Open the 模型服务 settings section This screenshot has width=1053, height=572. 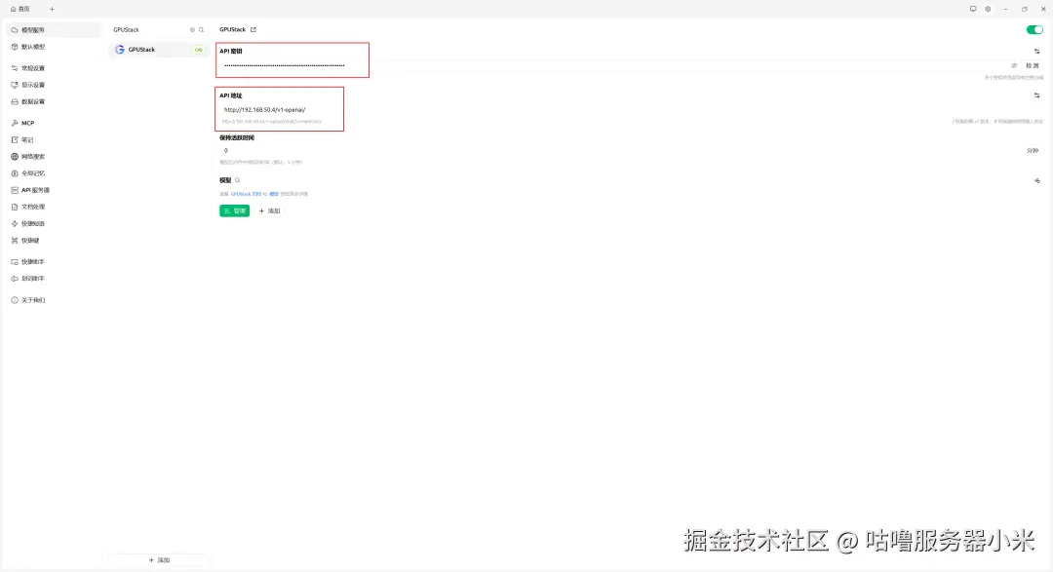(53, 30)
